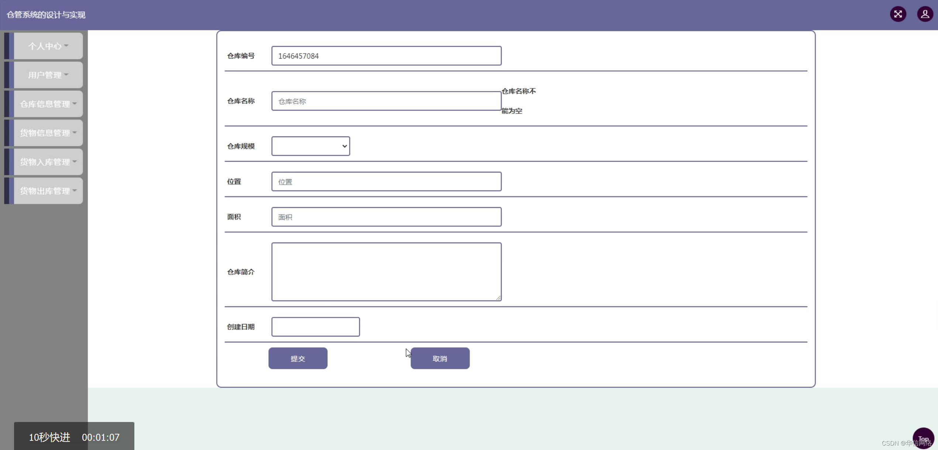The image size is (938, 450).
Task: Expand 货物出库管理 sidebar item
Action: (48, 191)
